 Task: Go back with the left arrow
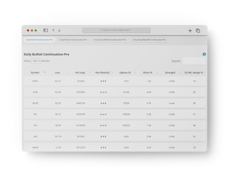[53, 30]
